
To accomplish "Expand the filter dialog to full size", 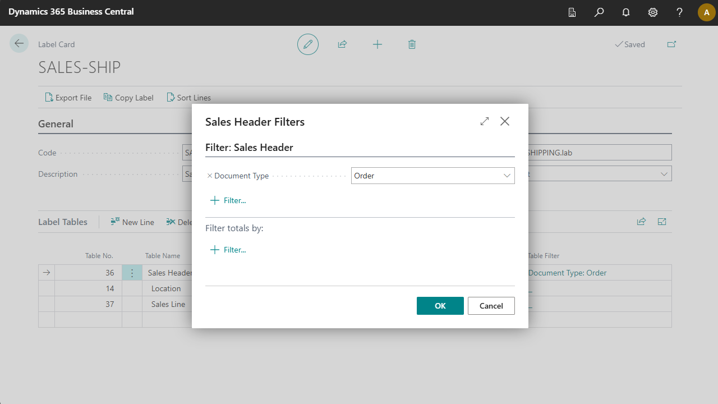I will (485, 121).
